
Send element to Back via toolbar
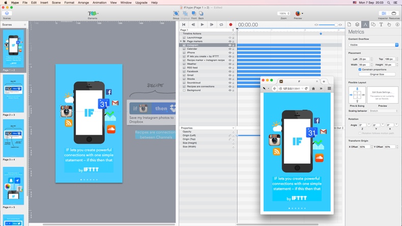click(201, 13)
